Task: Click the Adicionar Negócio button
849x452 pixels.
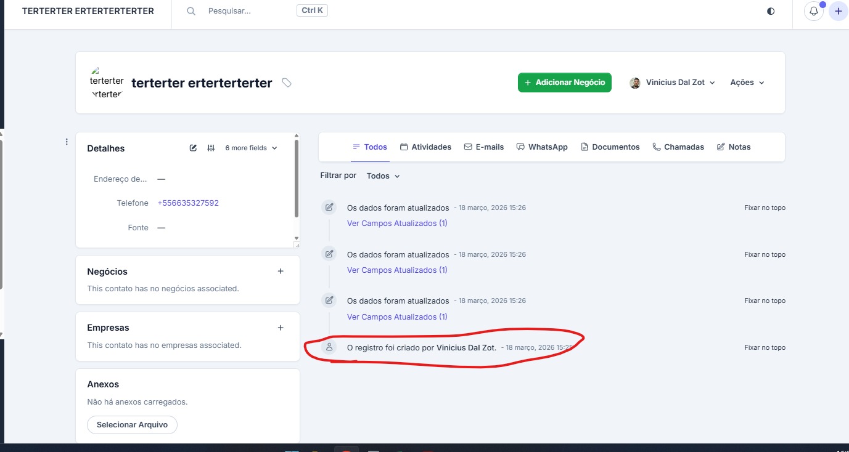Action: 564,83
